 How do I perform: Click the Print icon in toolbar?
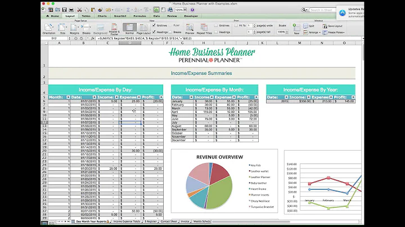click(71, 10)
